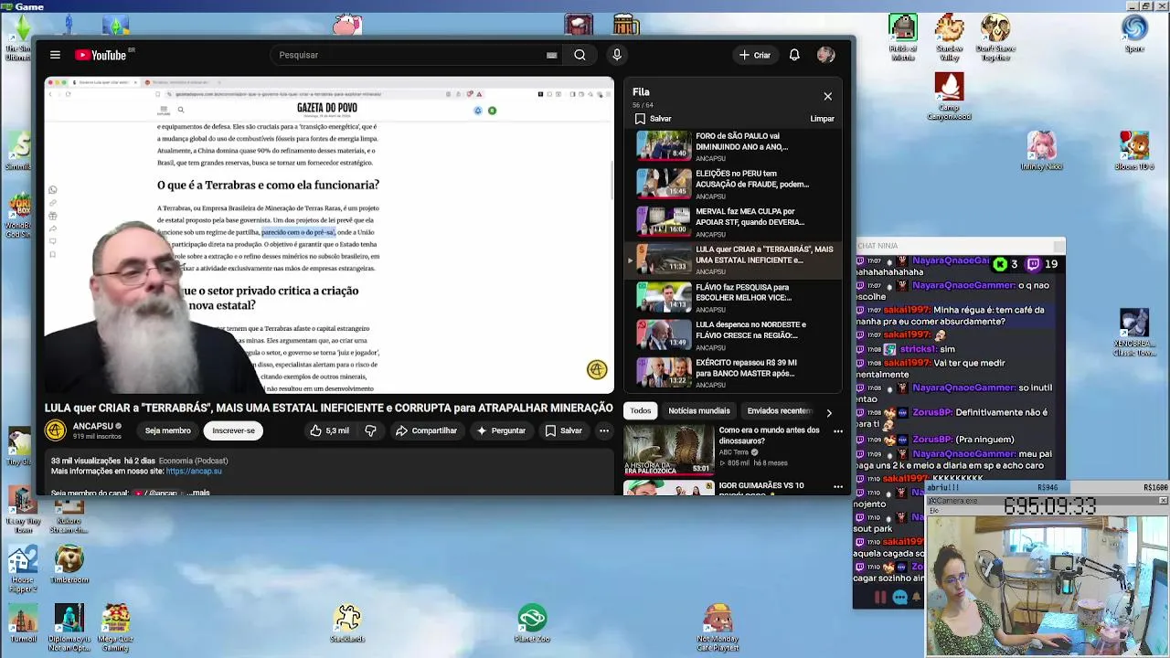Open the https://ancap.su link in description
This screenshot has height=658, width=1170.
(x=194, y=472)
